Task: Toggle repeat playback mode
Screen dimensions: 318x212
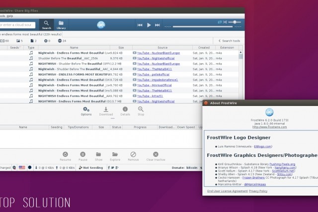Action: tap(220, 22)
